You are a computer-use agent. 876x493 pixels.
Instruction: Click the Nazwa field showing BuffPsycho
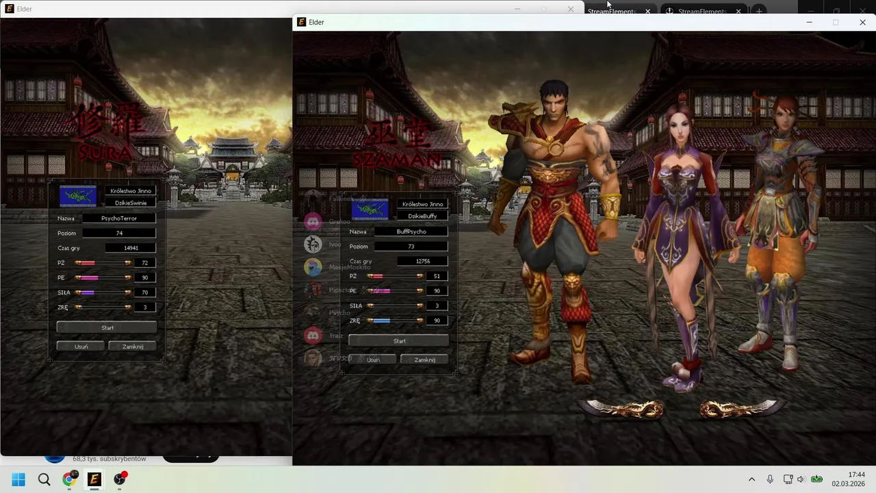tap(411, 231)
